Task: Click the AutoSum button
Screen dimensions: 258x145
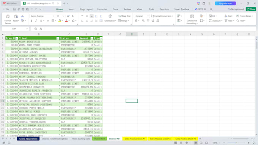Action: (x=216, y=21)
